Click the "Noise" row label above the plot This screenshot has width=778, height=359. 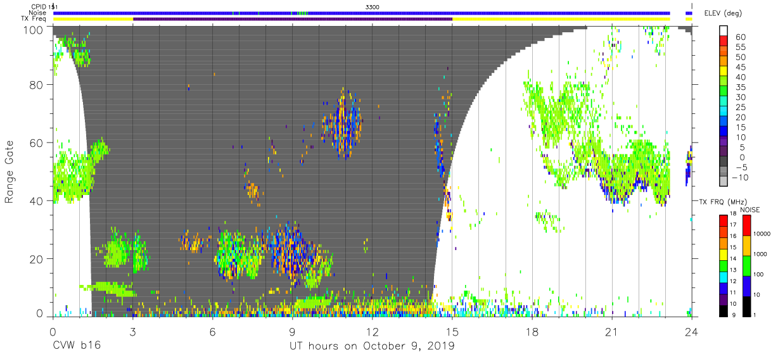37,13
